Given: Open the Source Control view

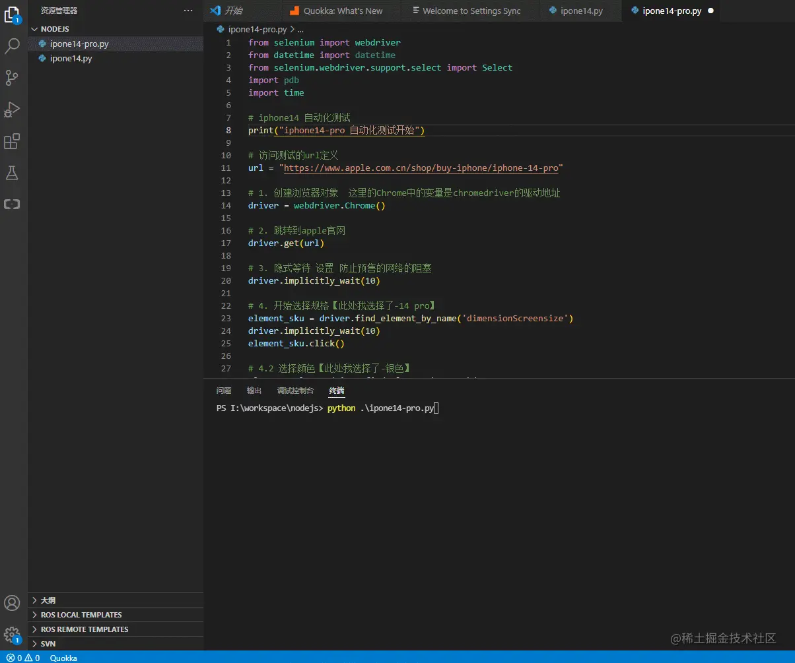Looking at the screenshot, I should [x=13, y=77].
